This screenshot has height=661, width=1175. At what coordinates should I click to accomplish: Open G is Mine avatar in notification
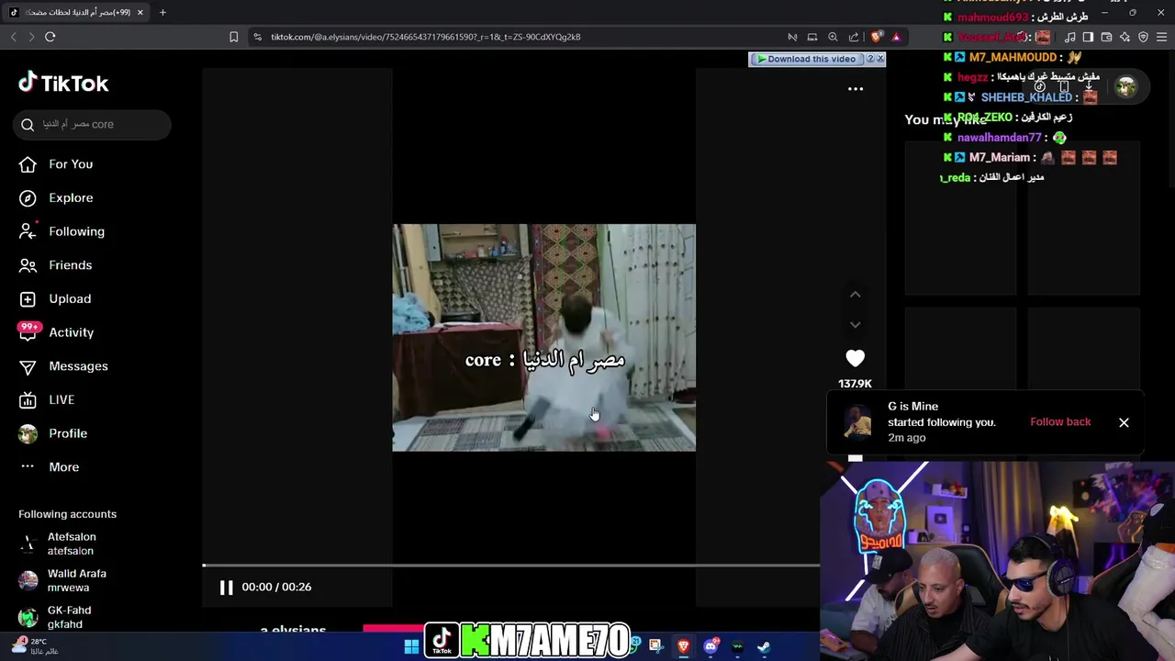coord(857,422)
